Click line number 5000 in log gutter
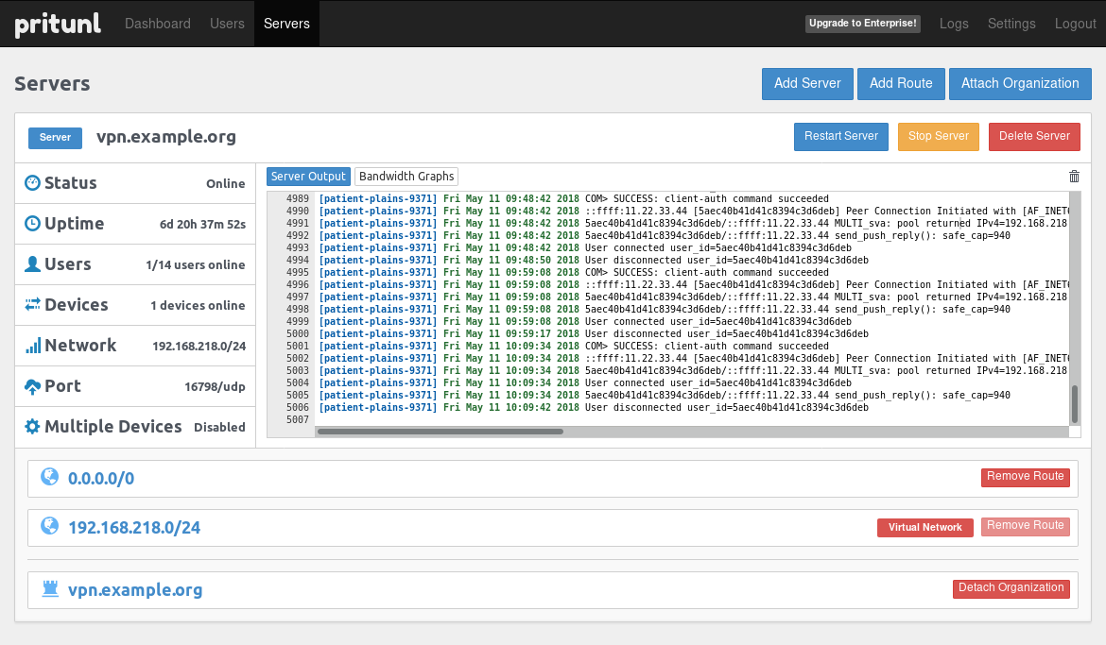 click(x=298, y=334)
